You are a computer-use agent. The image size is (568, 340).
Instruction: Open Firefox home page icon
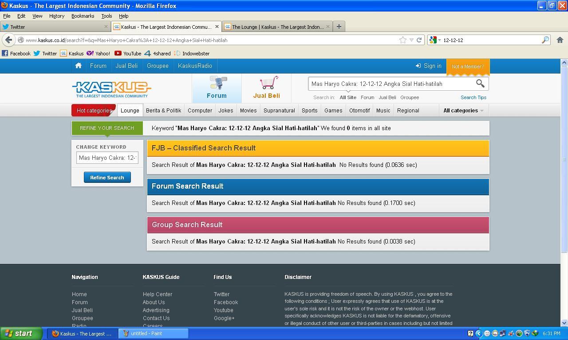coord(560,40)
